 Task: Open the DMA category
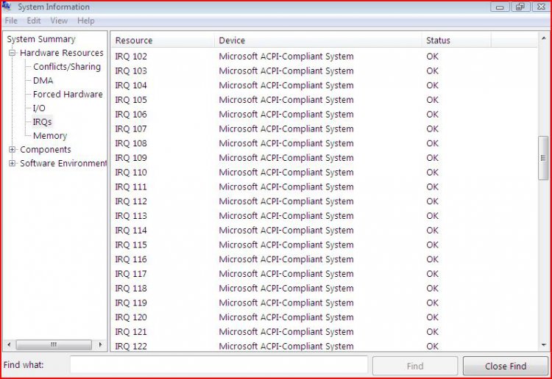pos(43,81)
